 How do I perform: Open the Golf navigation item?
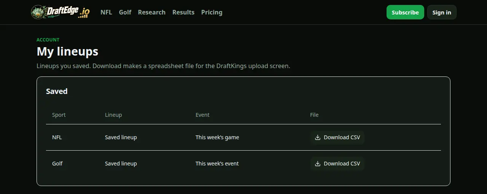click(x=125, y=12)
